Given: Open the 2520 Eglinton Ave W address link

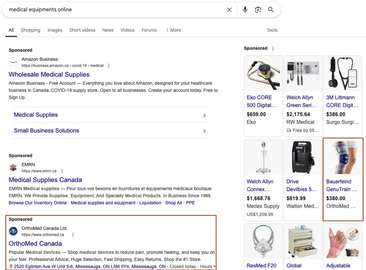Looking at the screenshot, I should [x=90, y=266].
